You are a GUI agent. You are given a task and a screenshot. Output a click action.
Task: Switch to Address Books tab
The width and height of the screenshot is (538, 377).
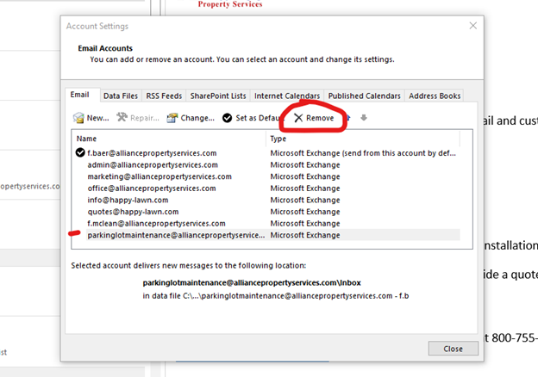(435, 96)
